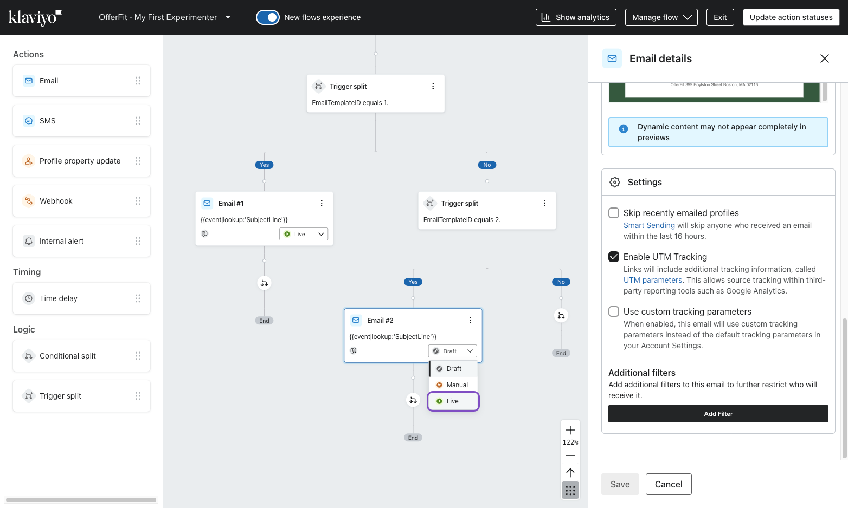Open the Manage flow dropdown

pos(661,17)
